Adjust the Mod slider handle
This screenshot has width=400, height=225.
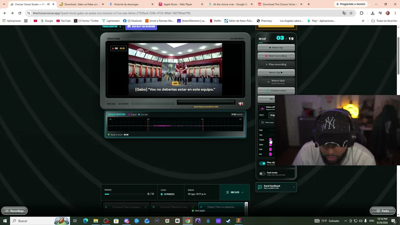pyautogui.click(x=270, y=154)
